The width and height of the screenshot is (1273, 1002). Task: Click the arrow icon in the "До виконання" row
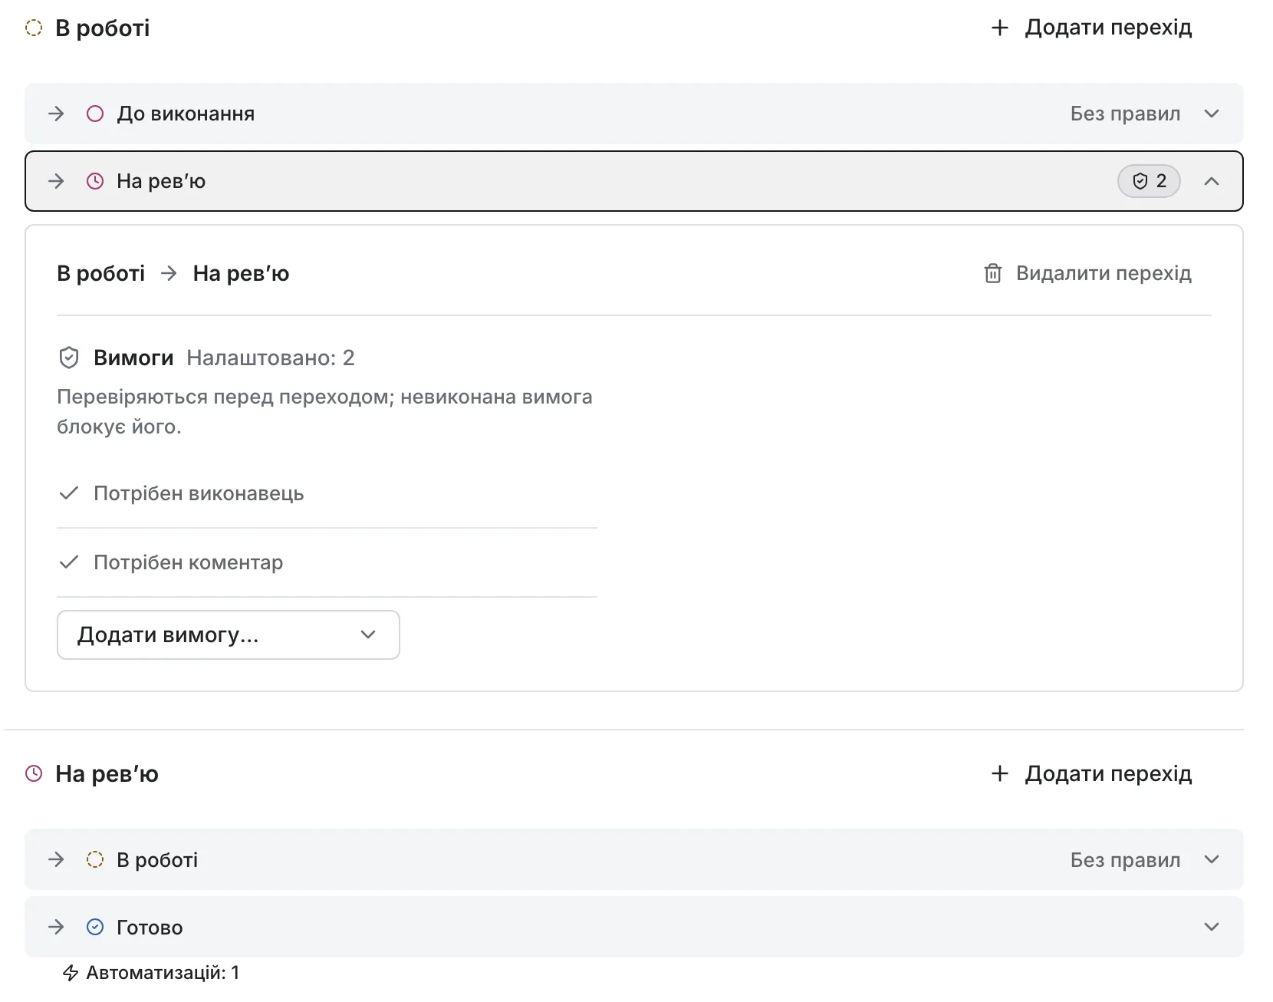tap(56, 114)
